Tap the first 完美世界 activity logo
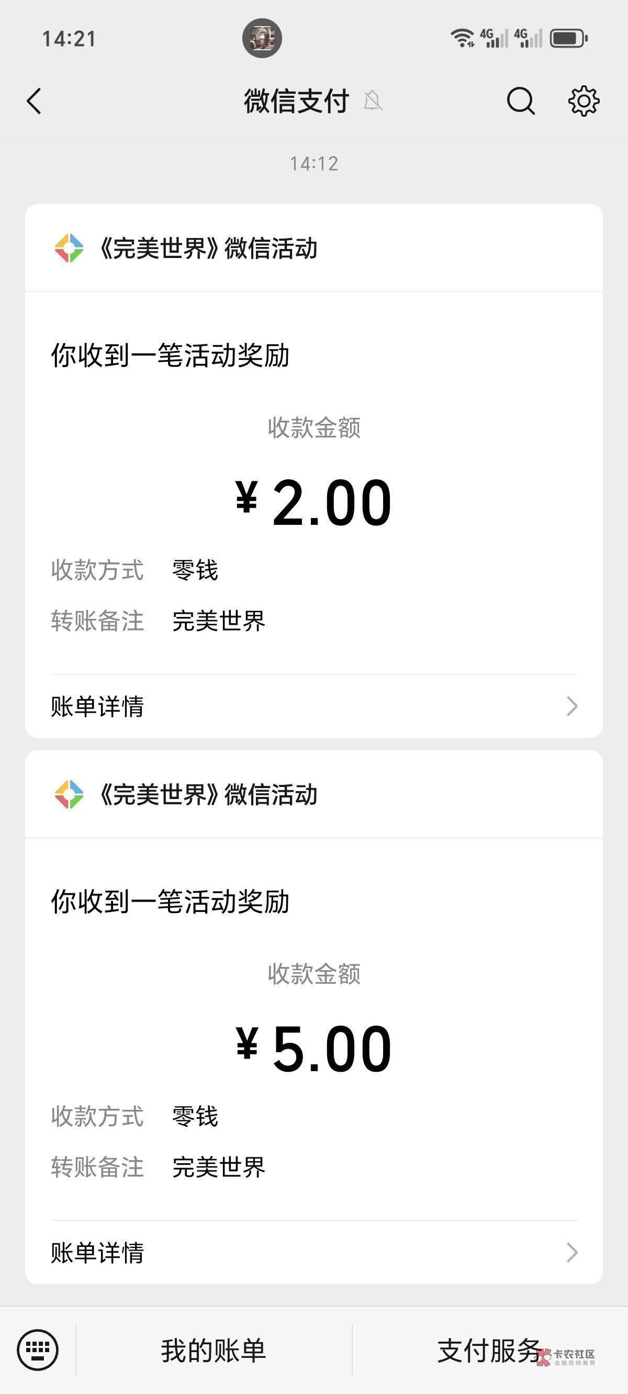Screen dimensions: 628x1394 coord(69,249)
